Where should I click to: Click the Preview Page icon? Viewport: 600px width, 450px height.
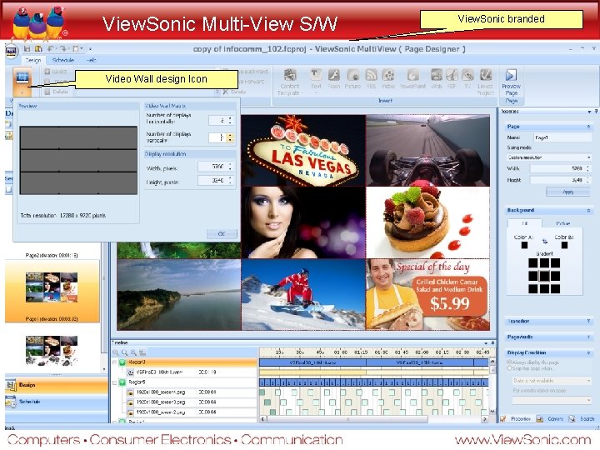[x=511, y=82]
